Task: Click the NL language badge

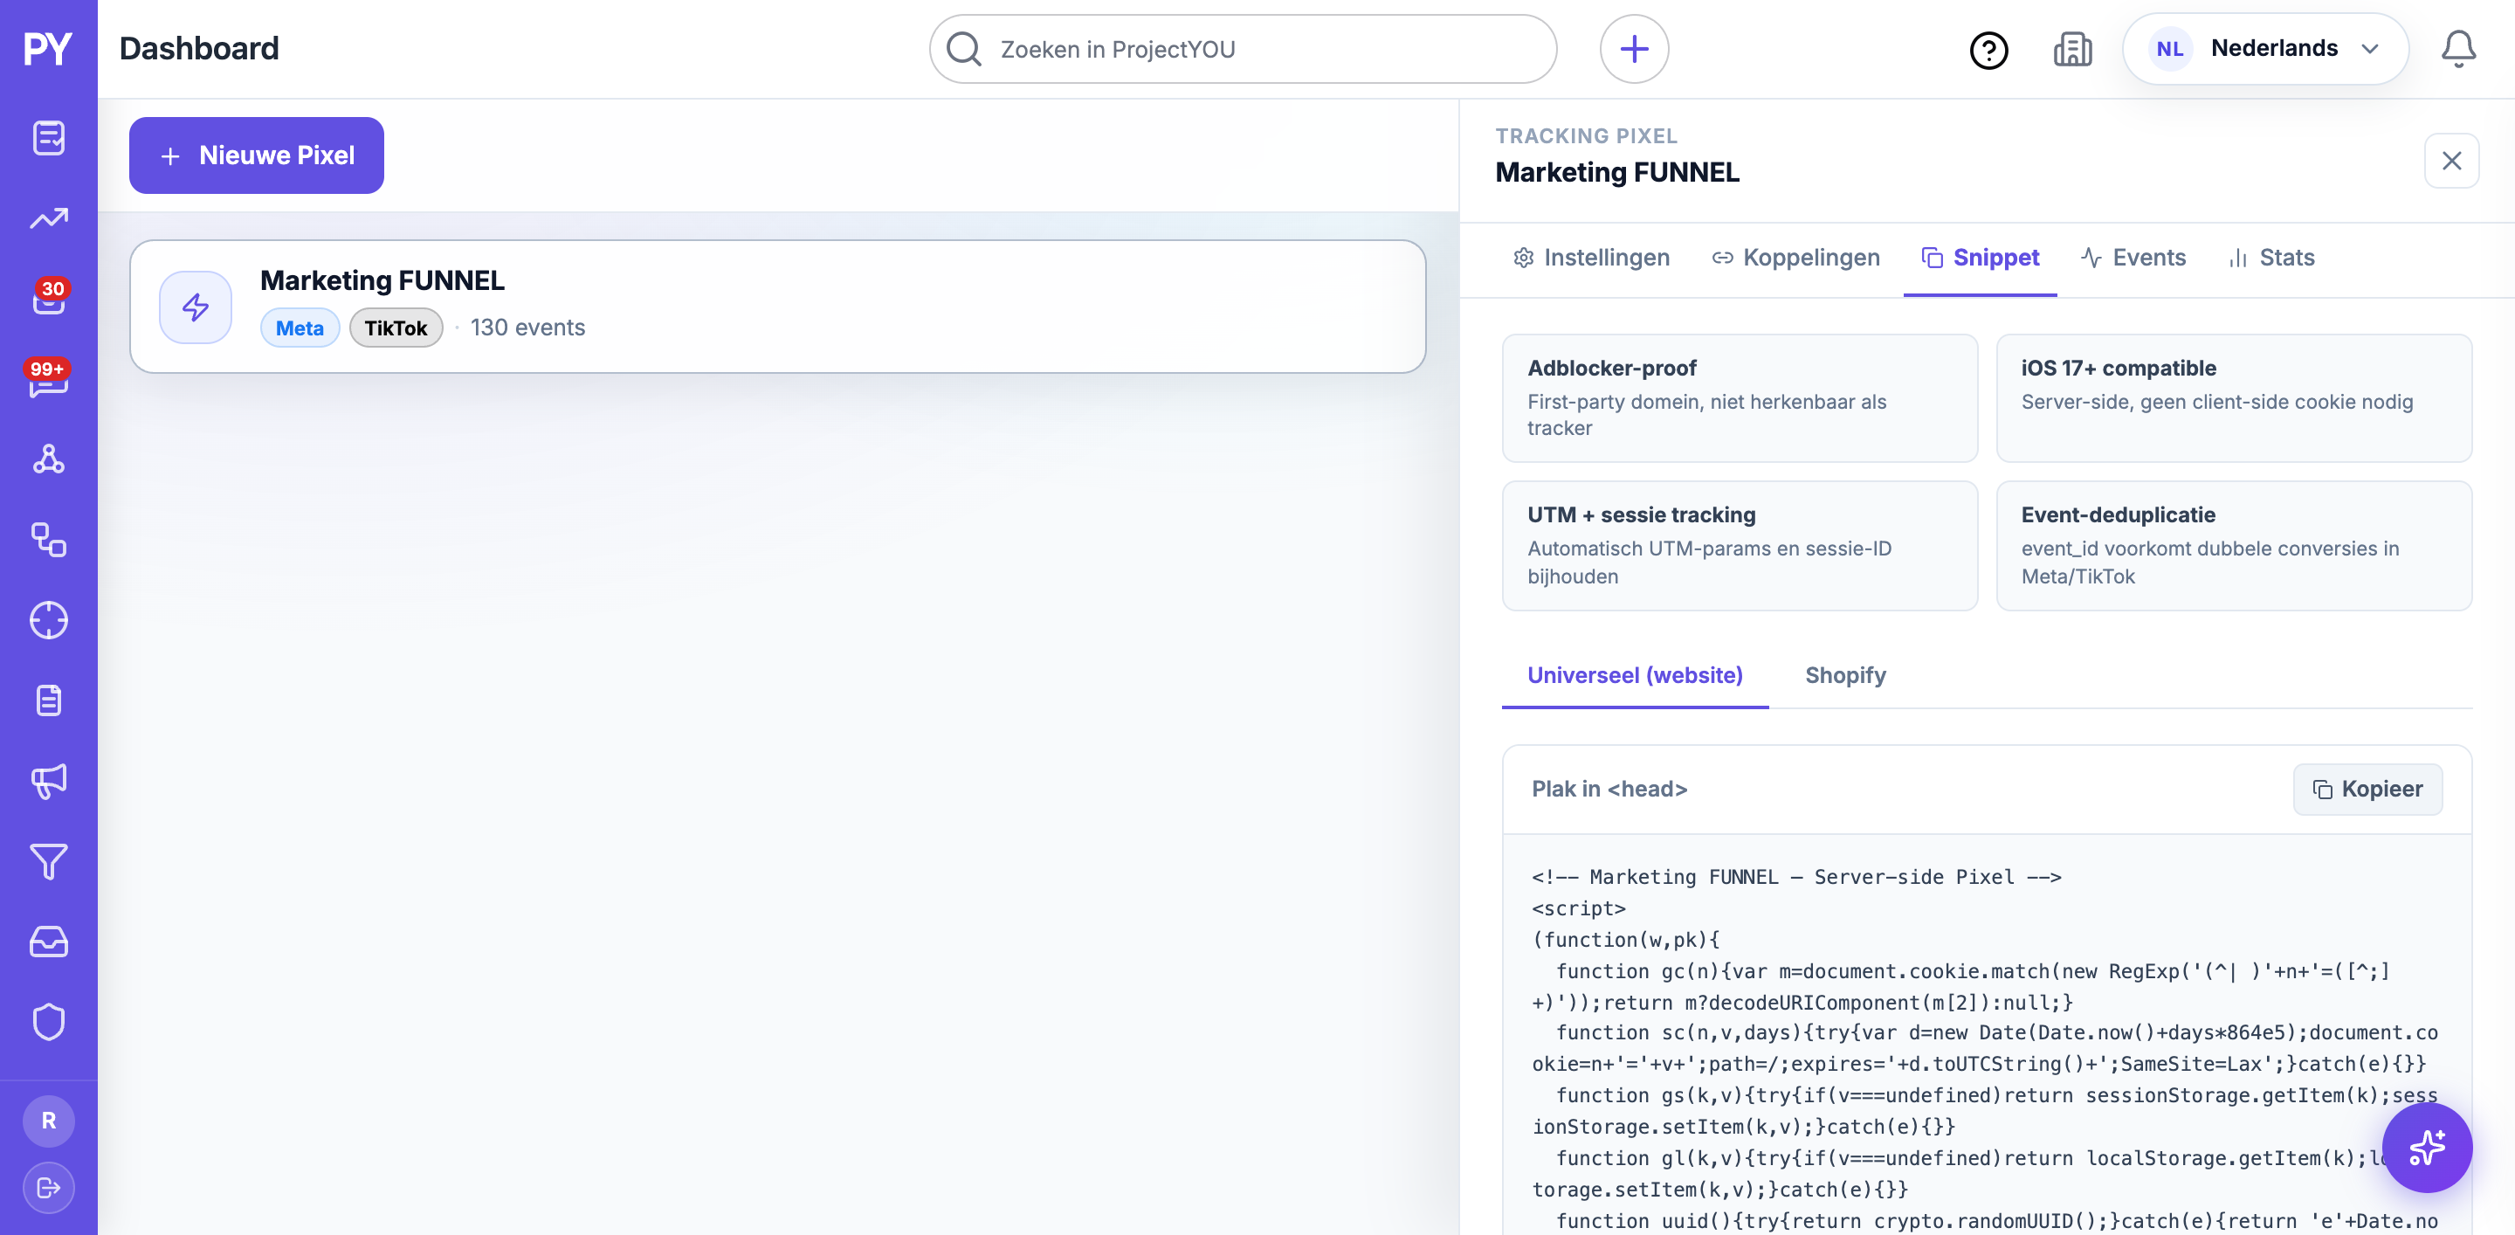Action: coord(2169,49)
